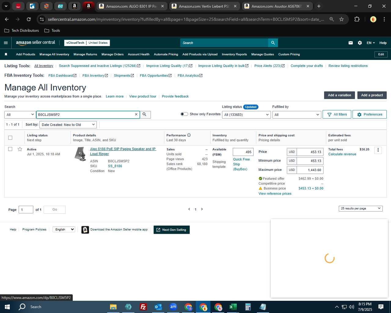The width and height of the screenshot is (391, 313).
Task: Switch to the Asustor AS6706T browser tab
Action: click(x=277, y=6)
